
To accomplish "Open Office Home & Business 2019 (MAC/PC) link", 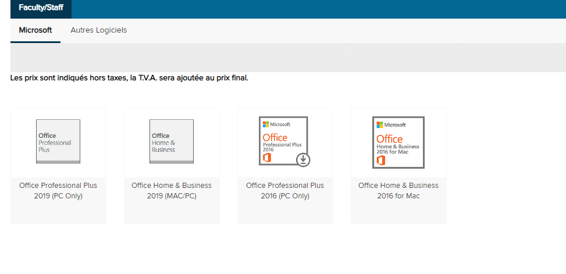I will pos(172,191).
